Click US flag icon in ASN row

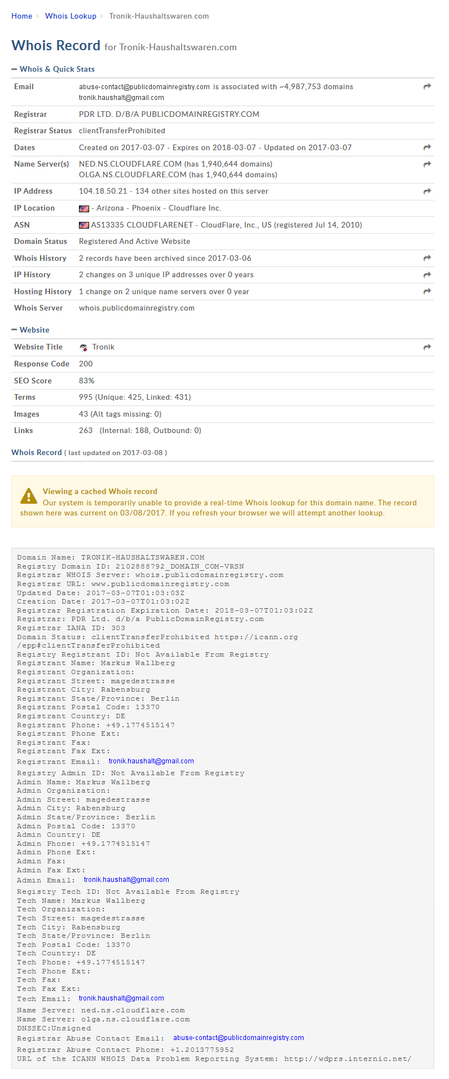(84, 225)
